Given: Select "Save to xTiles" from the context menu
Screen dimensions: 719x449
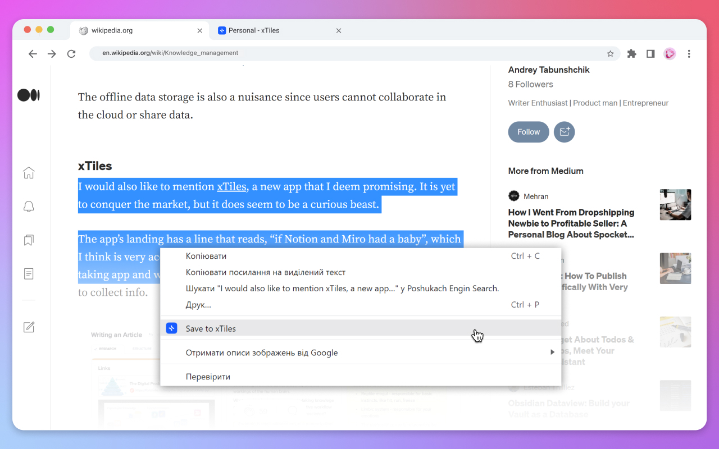Looking at the screenshot, I should [210, 328].
